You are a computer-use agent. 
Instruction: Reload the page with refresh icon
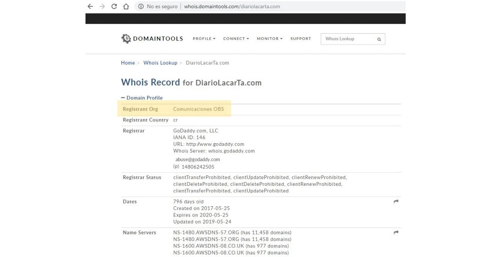pos(114,7)
